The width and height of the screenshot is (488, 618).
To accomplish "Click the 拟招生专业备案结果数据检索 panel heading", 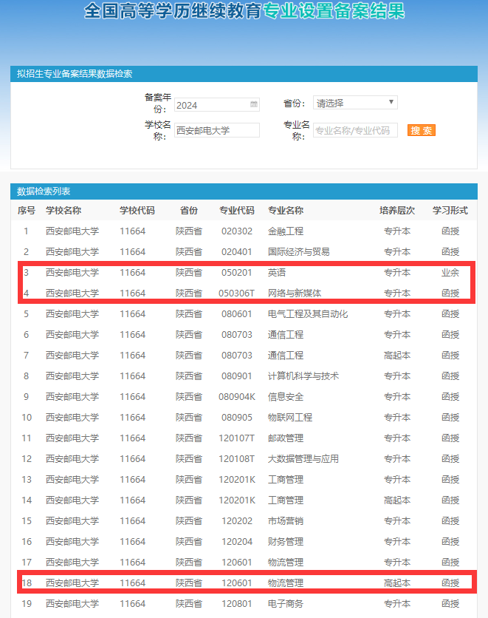I will pyautogui.click(x=75, y=74).
